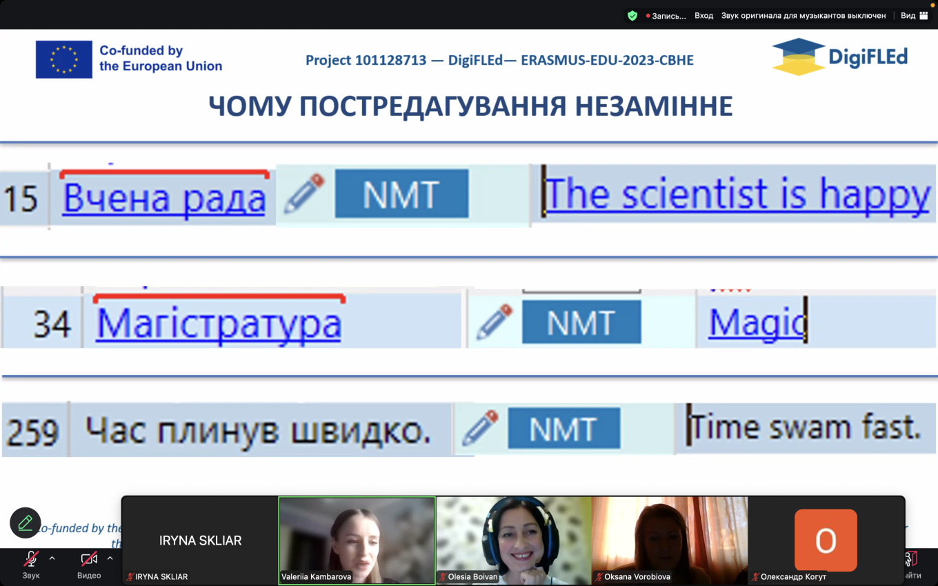Viewport: 938px width, 586px height.
Task: Click the 'The scientist is happy' link
Action: pyautogui.click(x=737, y=194)
